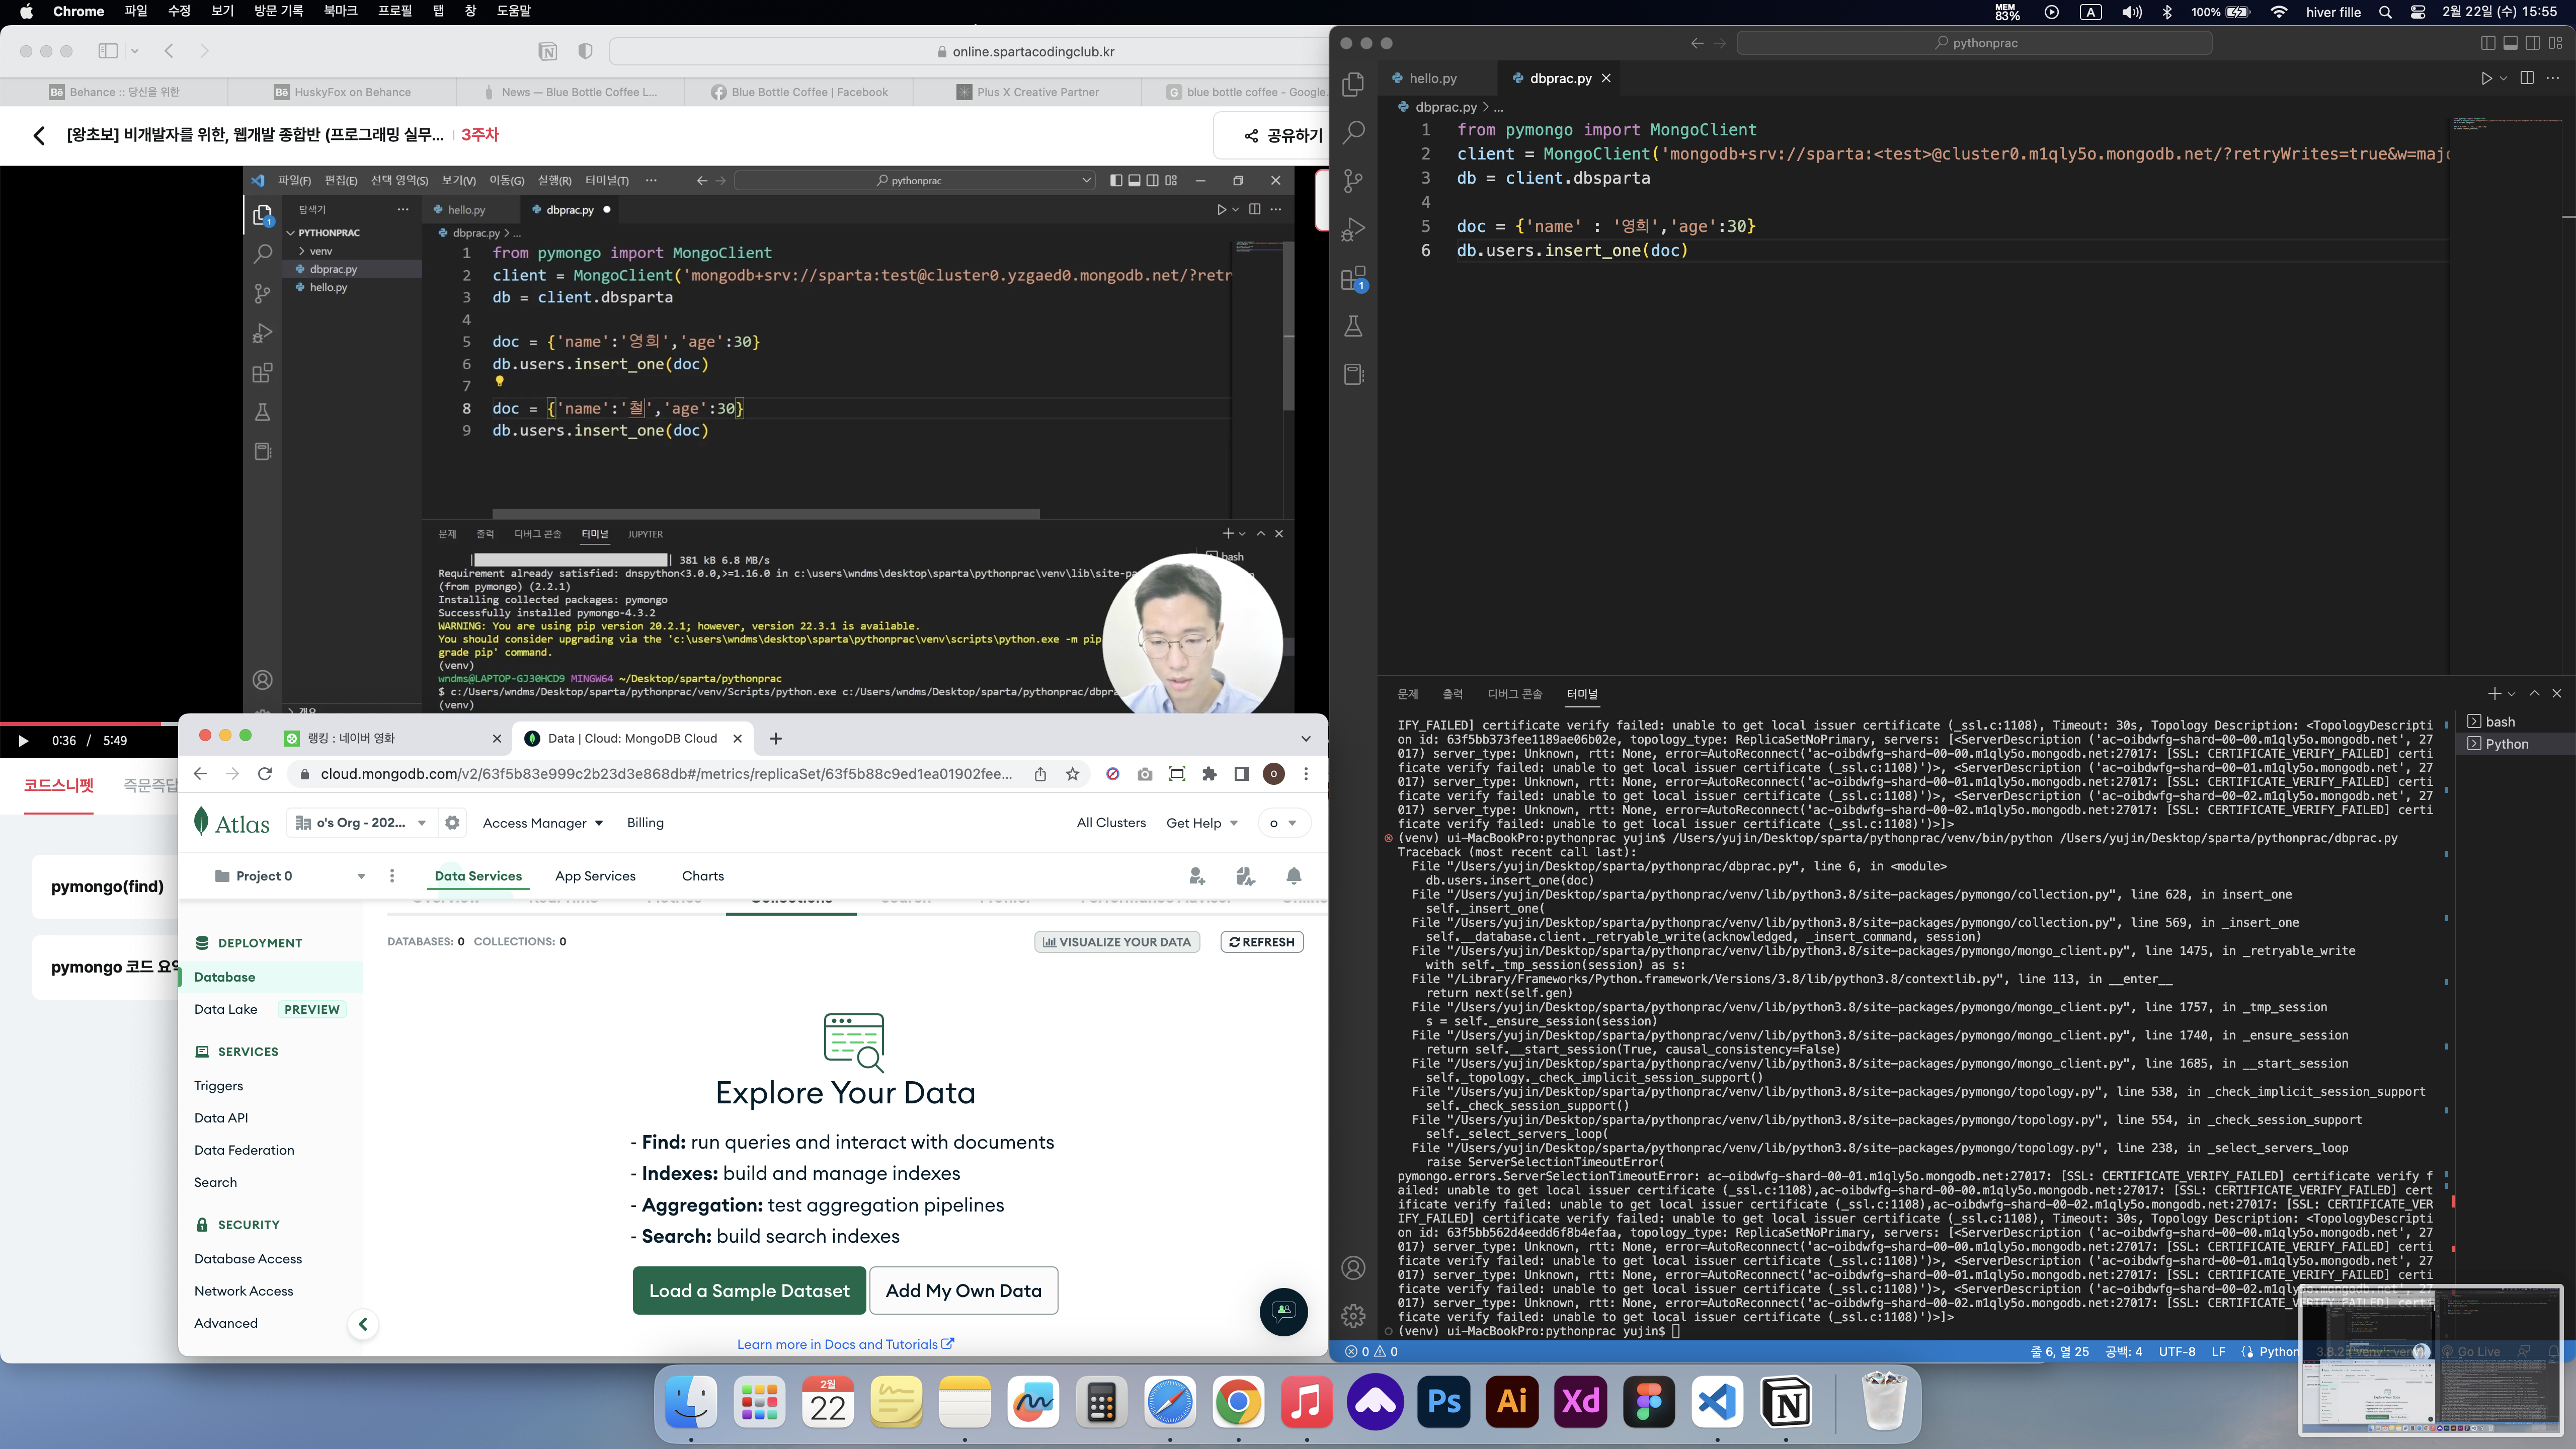Split the dbprac.py editor to the right

click(2527, 78)
